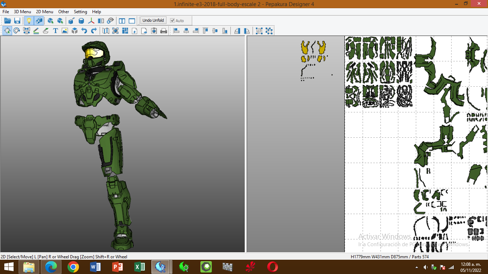The height and width of the screenshot is (274, 488).
Task: Click the mirror flip panels icon
Action: pyautogui.click(x=101, y=21)
